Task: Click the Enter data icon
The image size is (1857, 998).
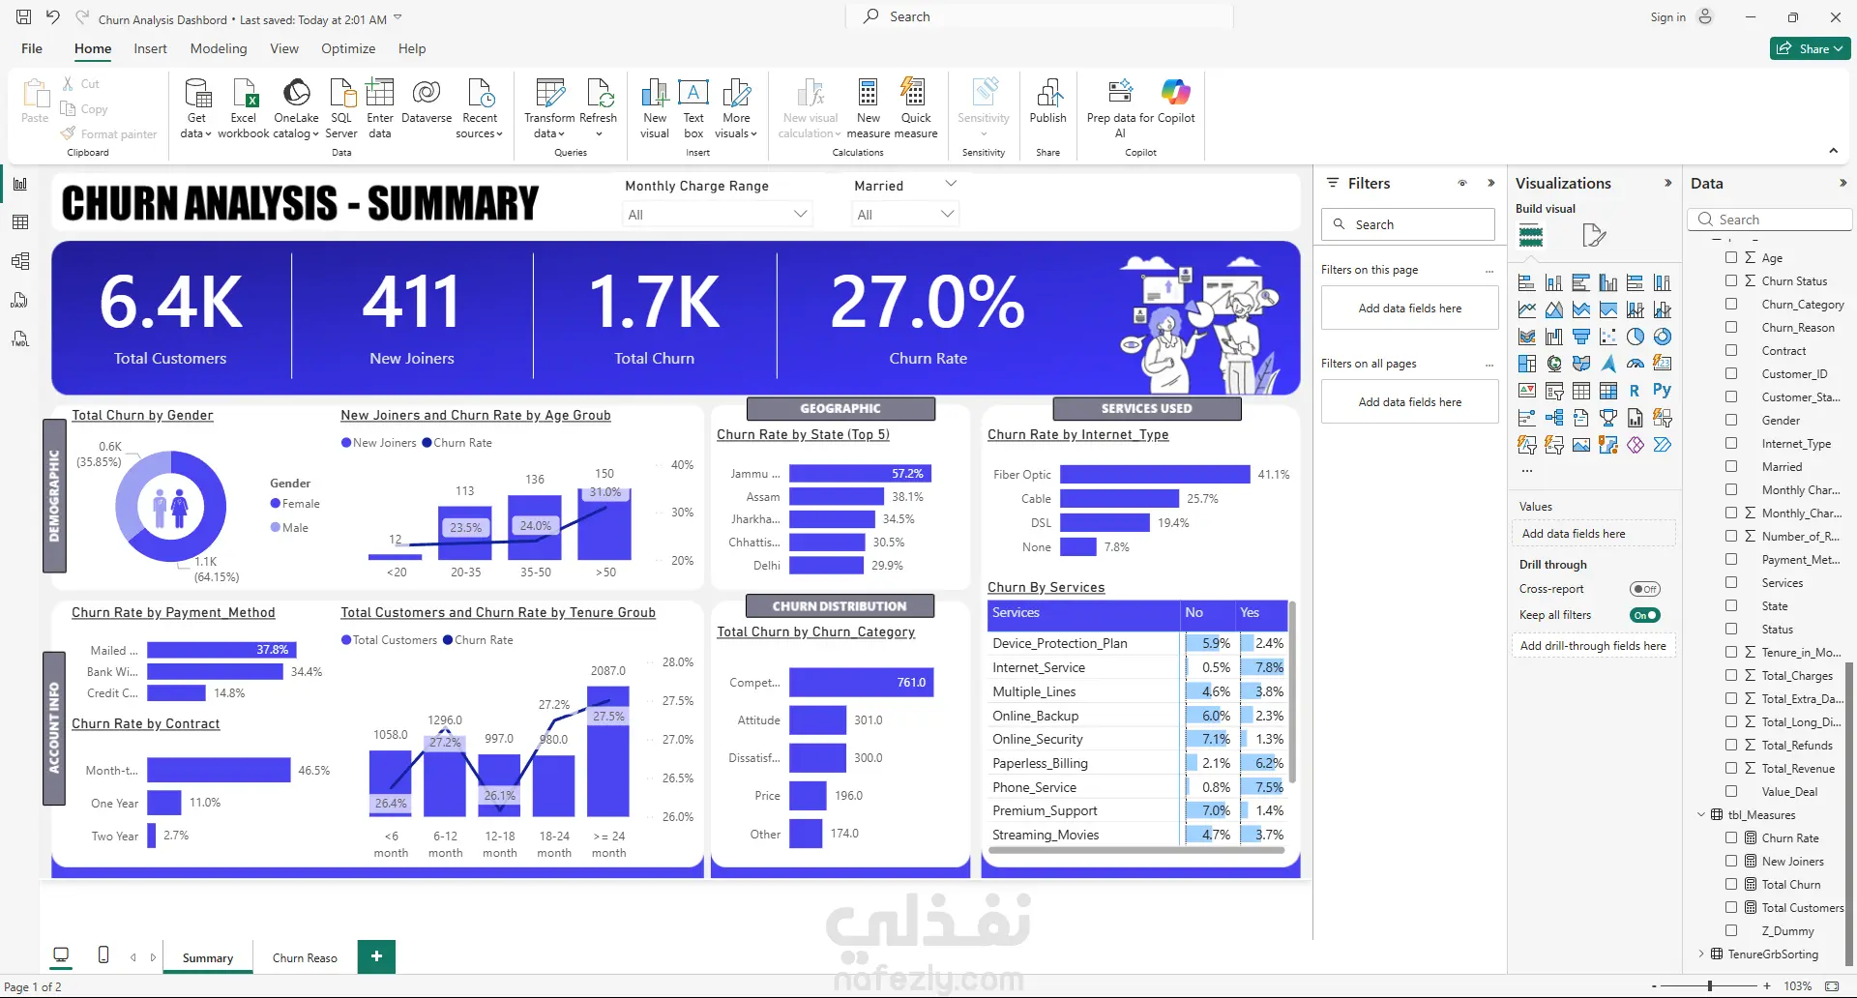Action: pyautogui.click(x=380, y=92)
